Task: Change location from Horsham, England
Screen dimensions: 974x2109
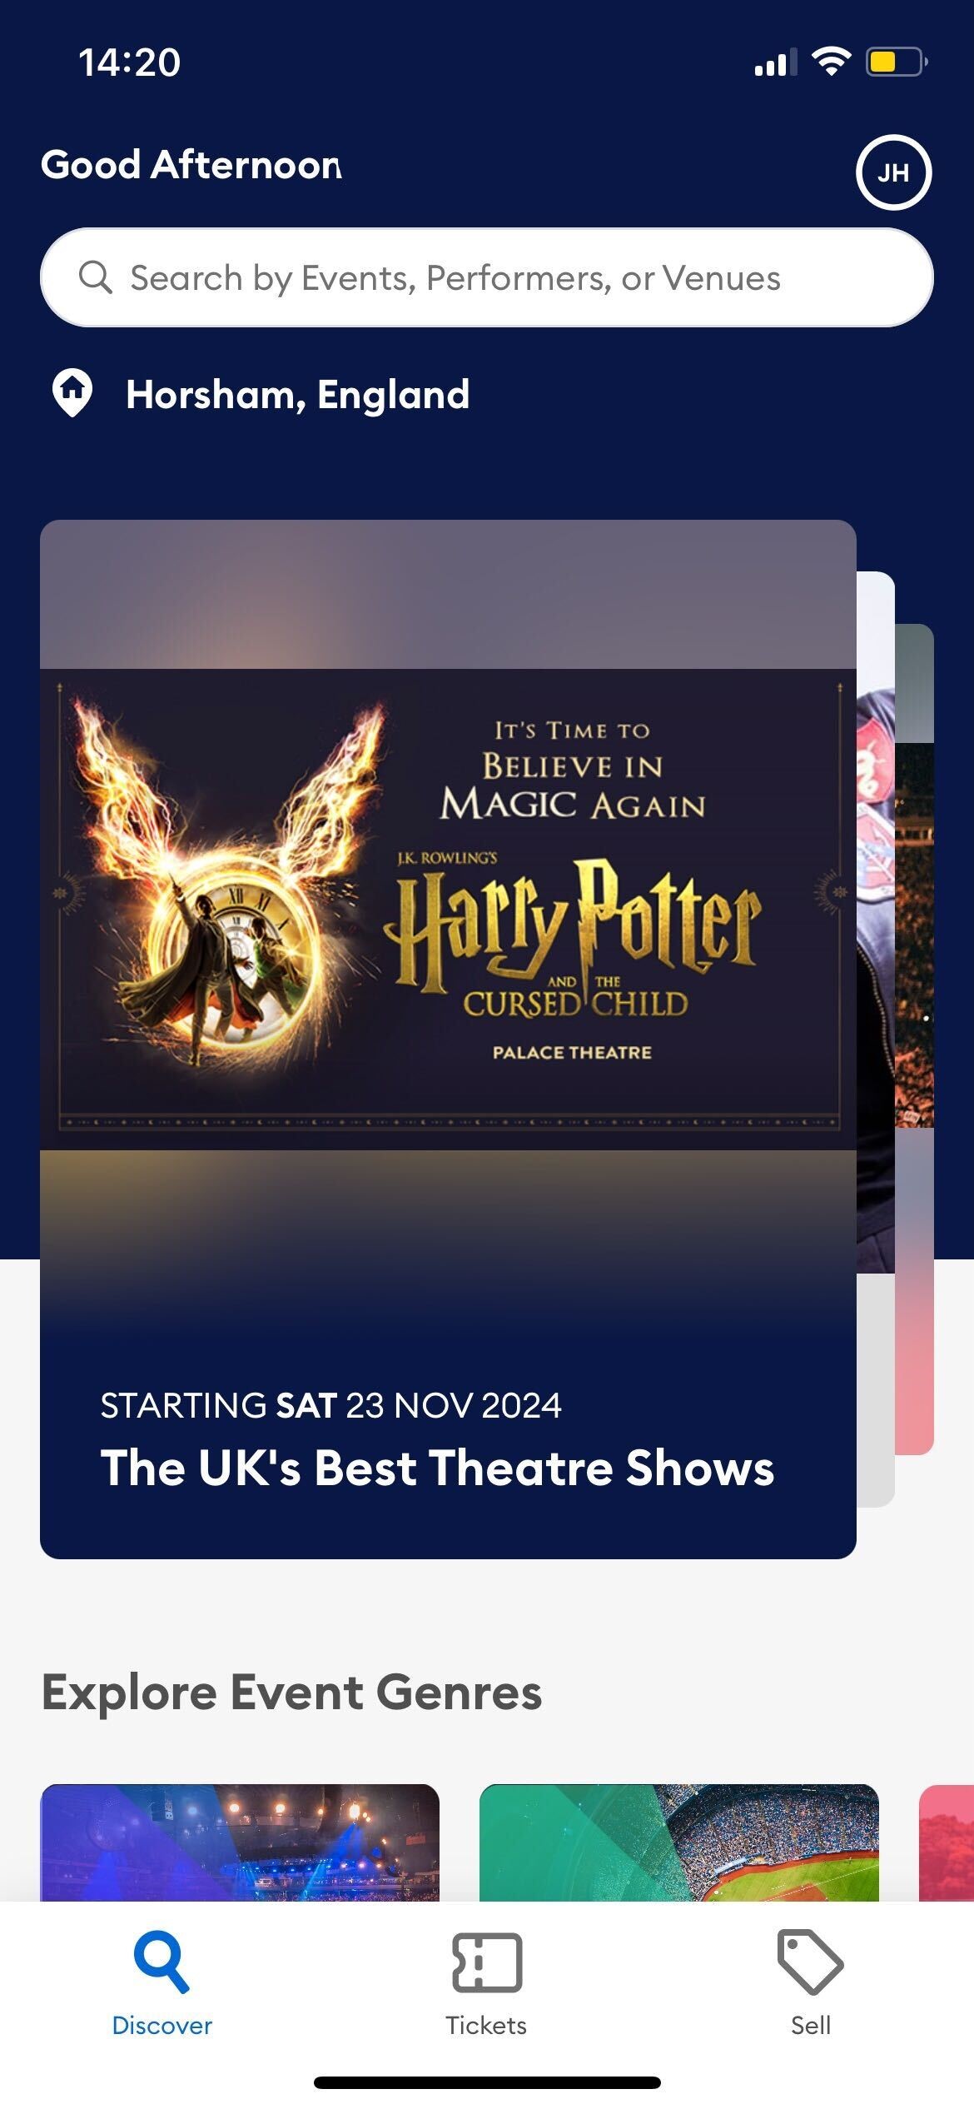Action: coord(297,394)
